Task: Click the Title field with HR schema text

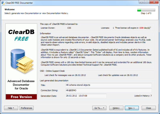Action: [x=108, y=85]
